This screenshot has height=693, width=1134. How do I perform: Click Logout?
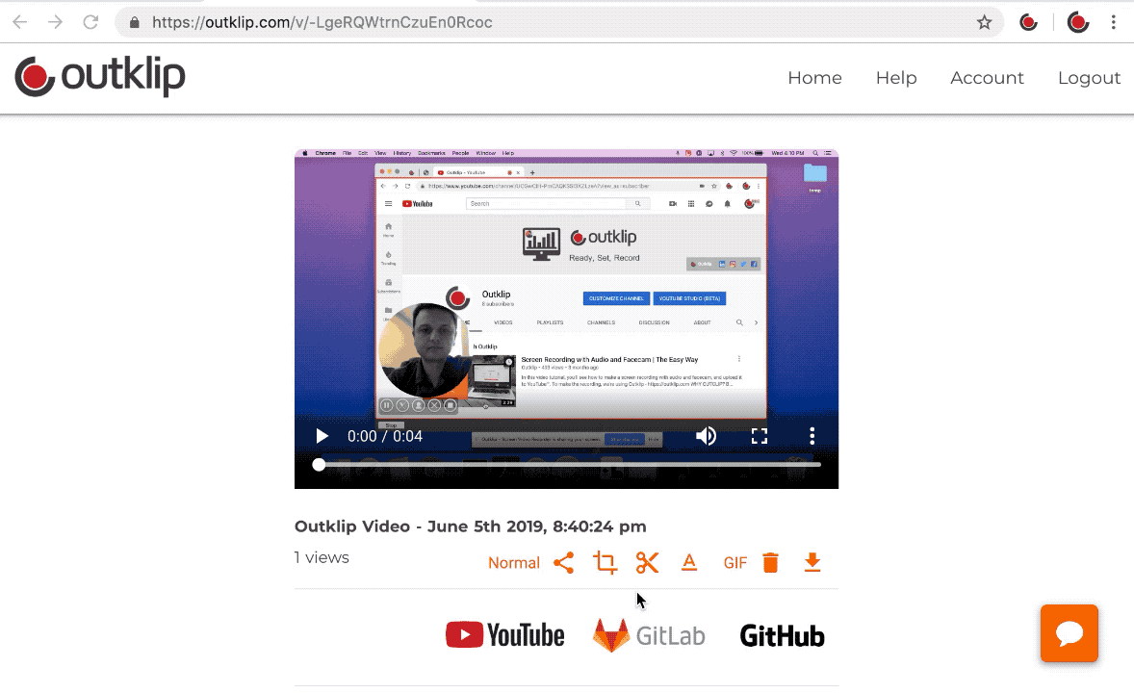tap(1089, 77)
